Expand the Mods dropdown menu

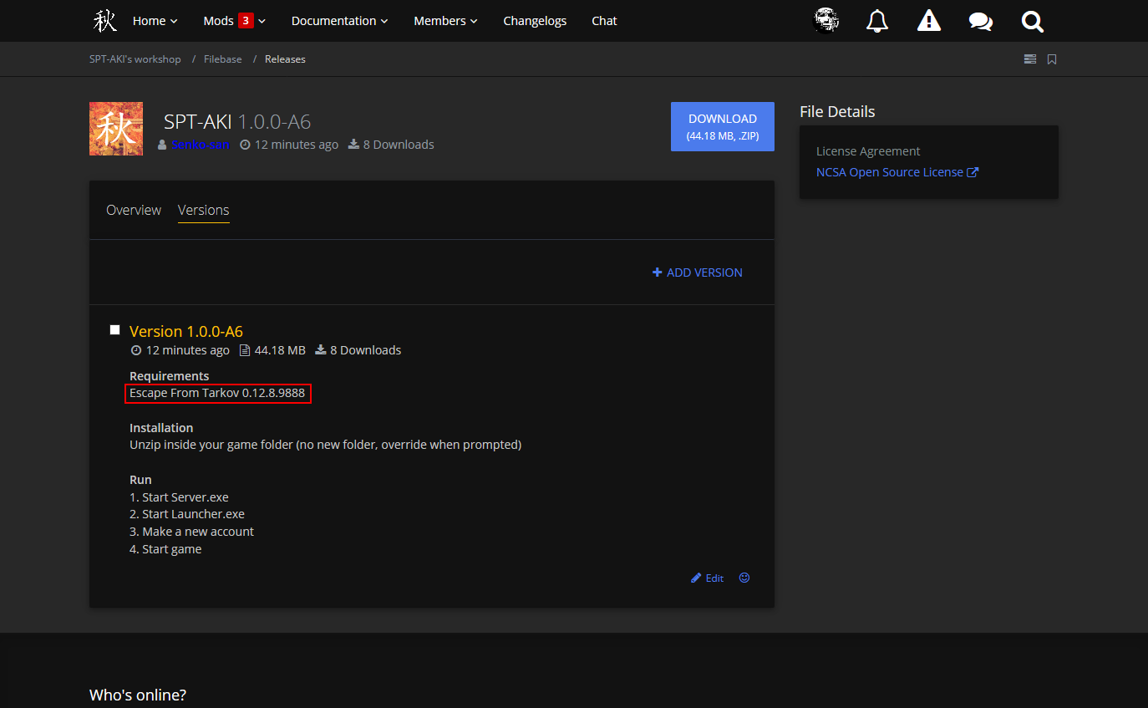[235, 21]
